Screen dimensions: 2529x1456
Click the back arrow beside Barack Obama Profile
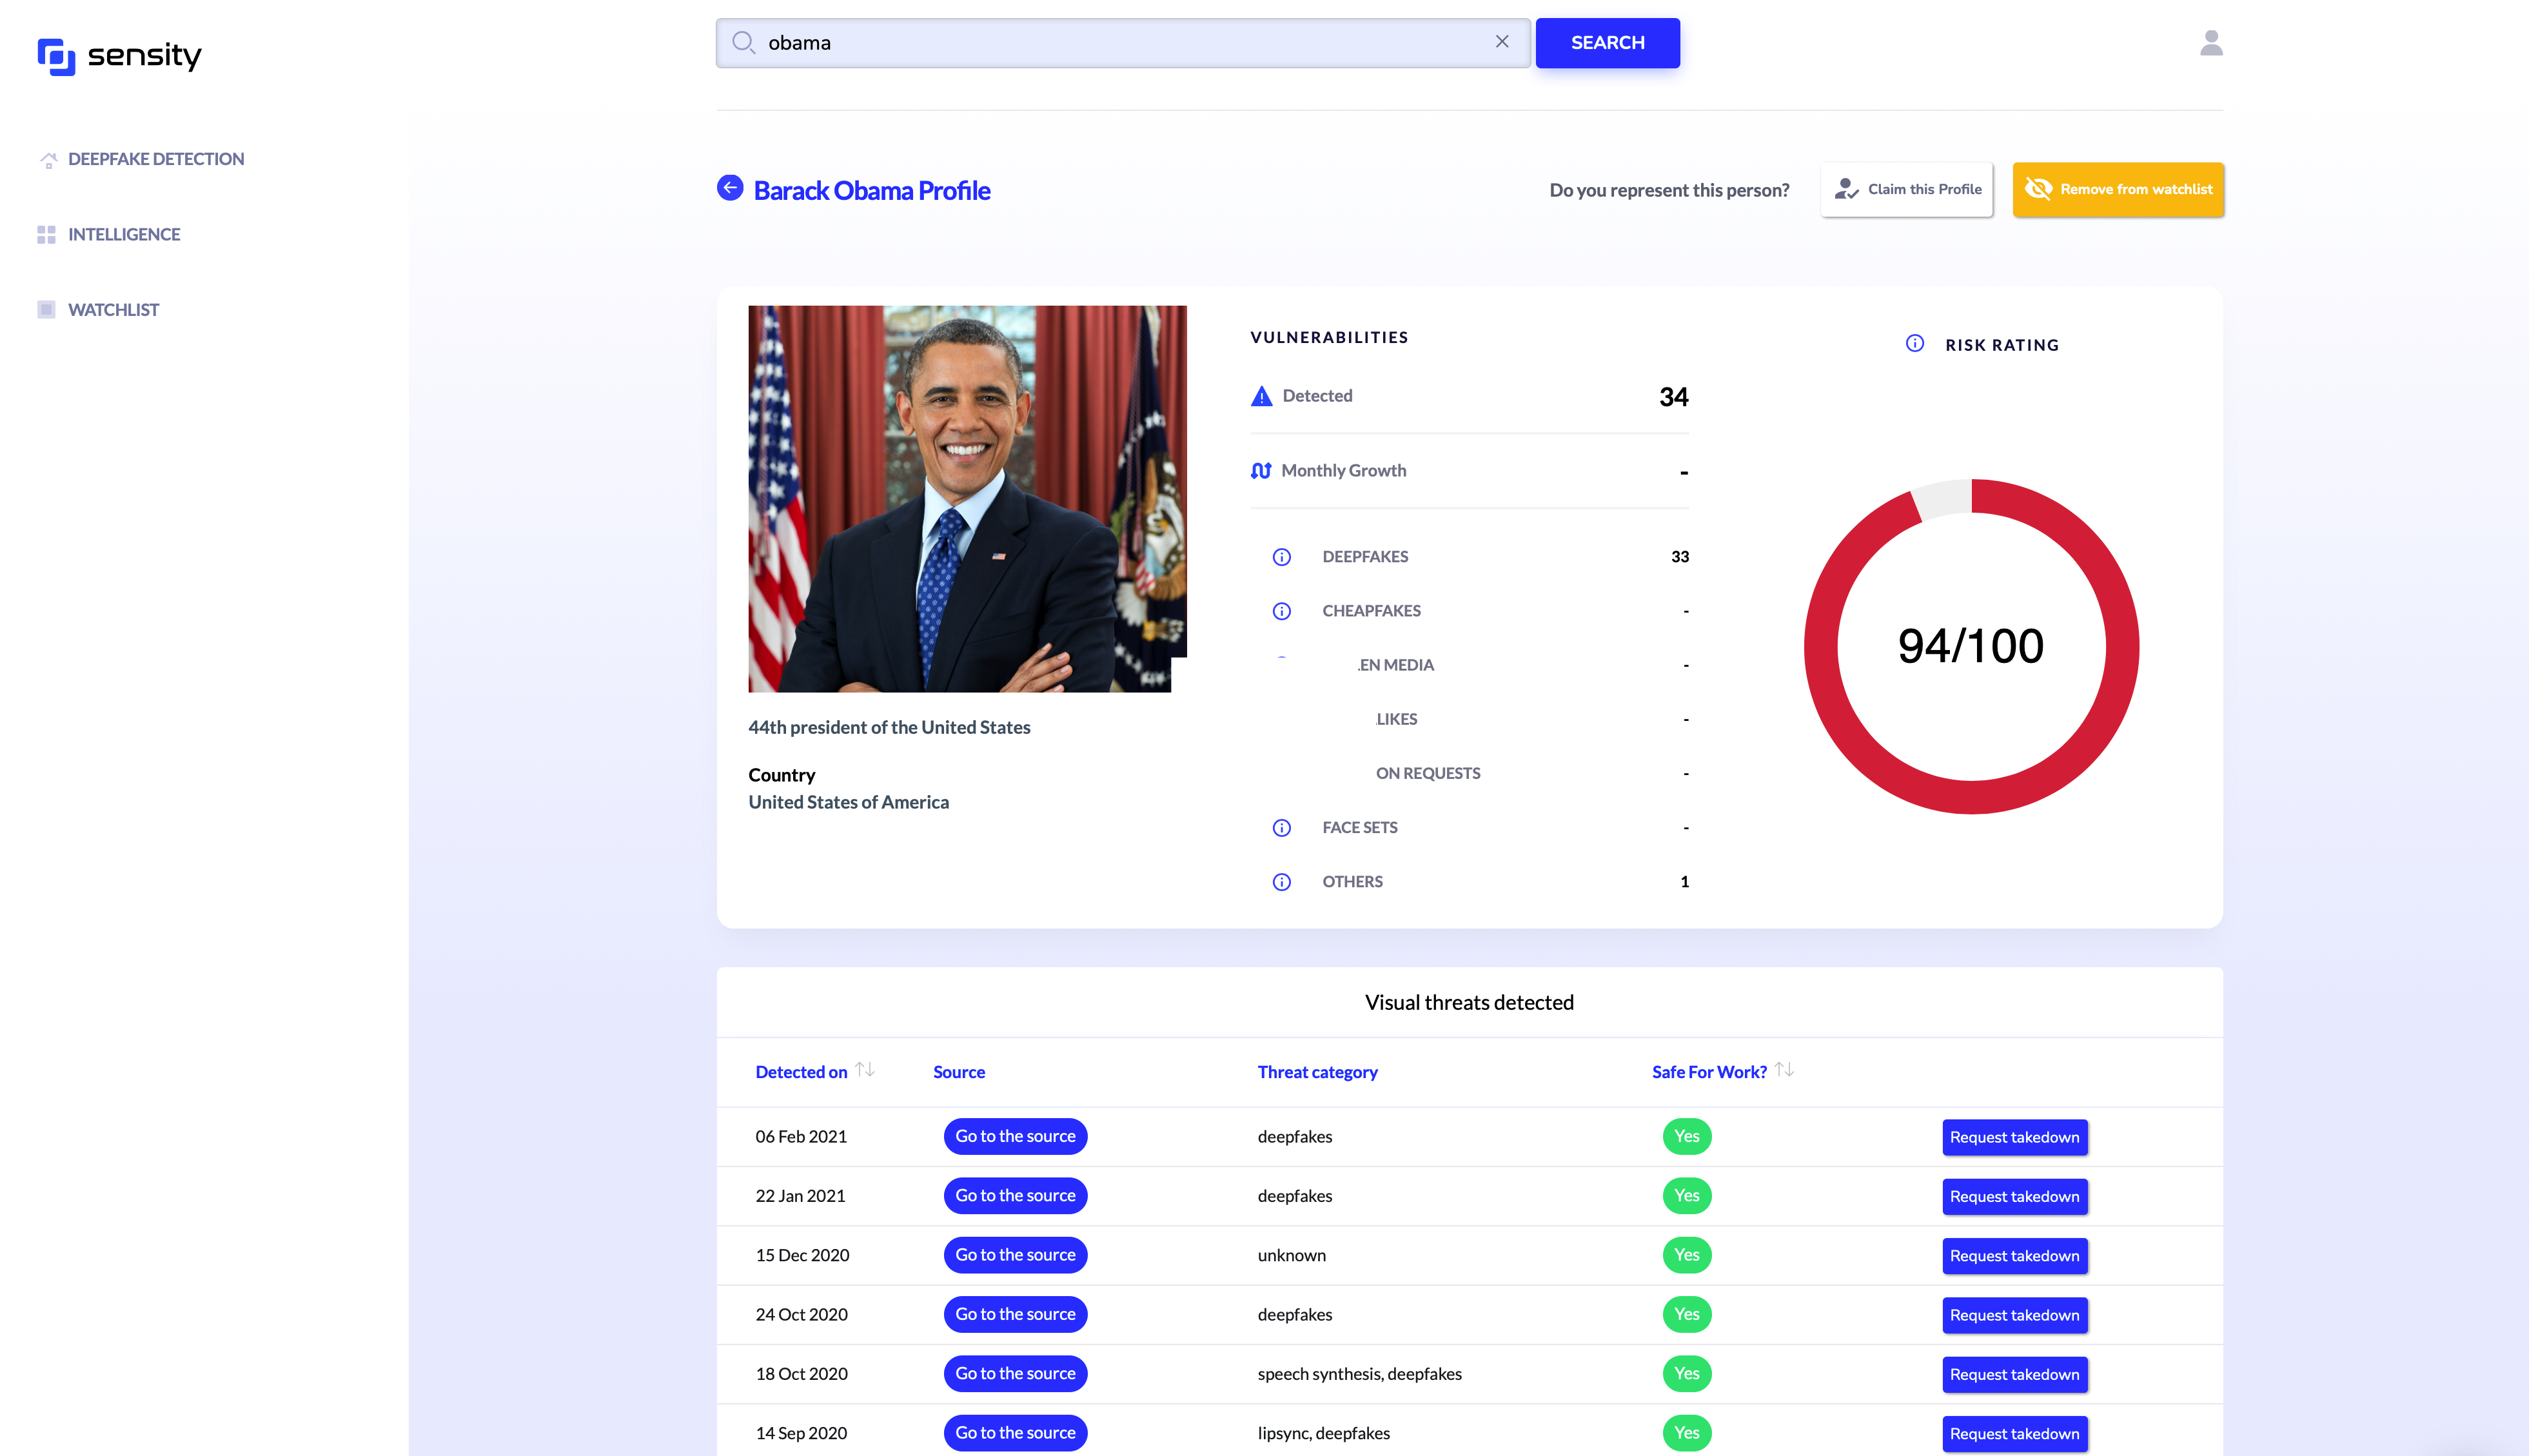[730, 188]
